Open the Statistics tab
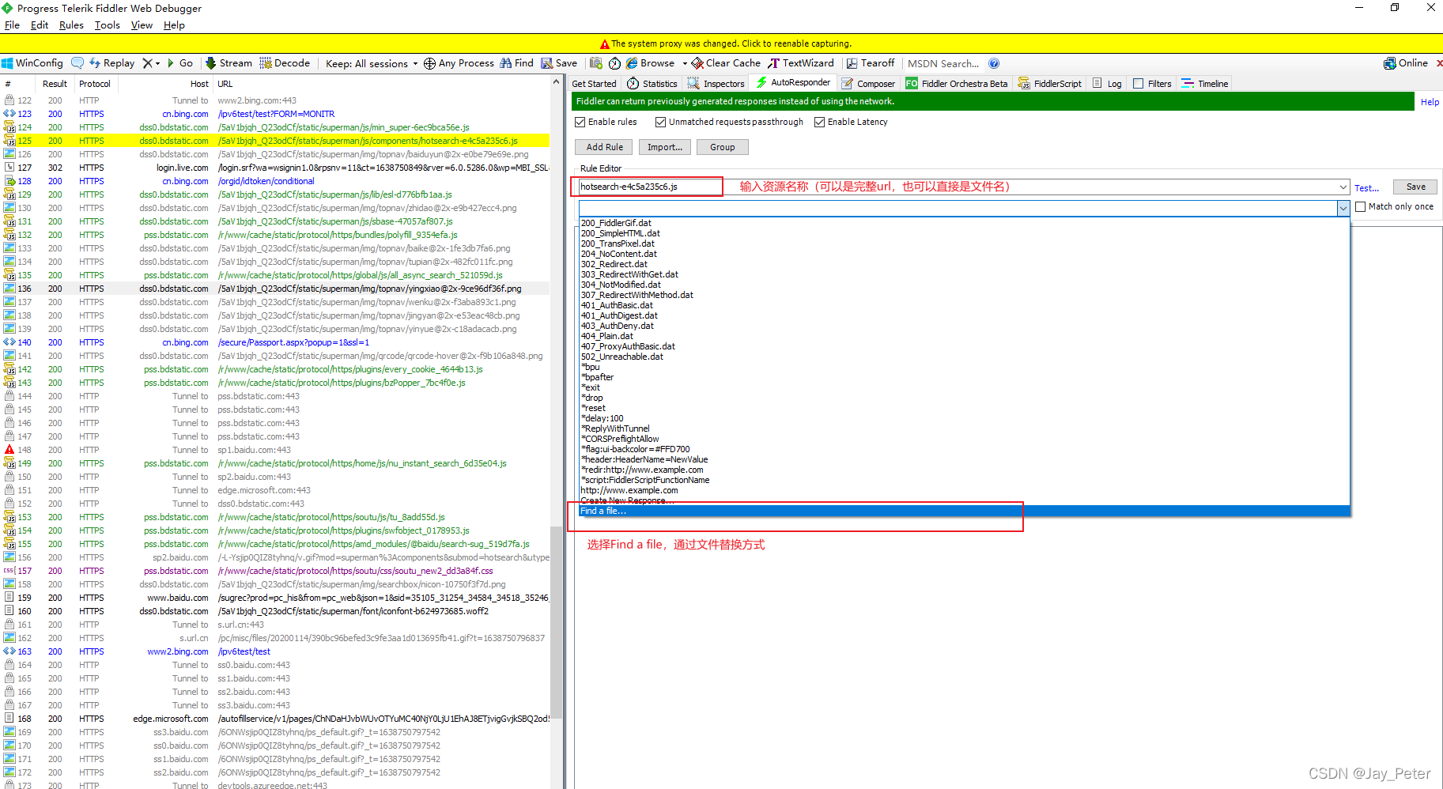 [x=652, y=84]
